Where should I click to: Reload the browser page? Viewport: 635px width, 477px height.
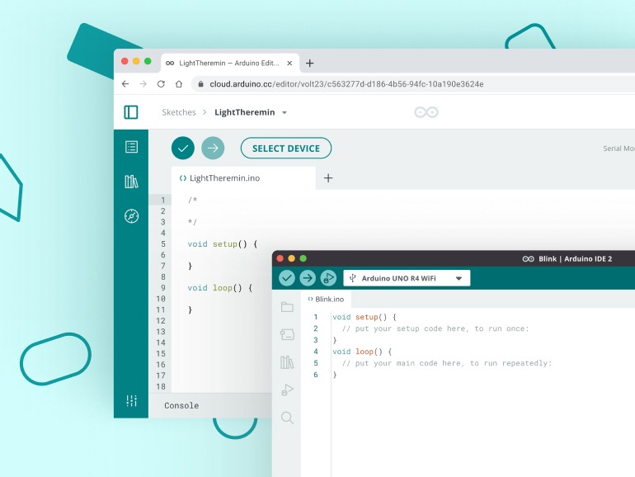click(161, 84)
